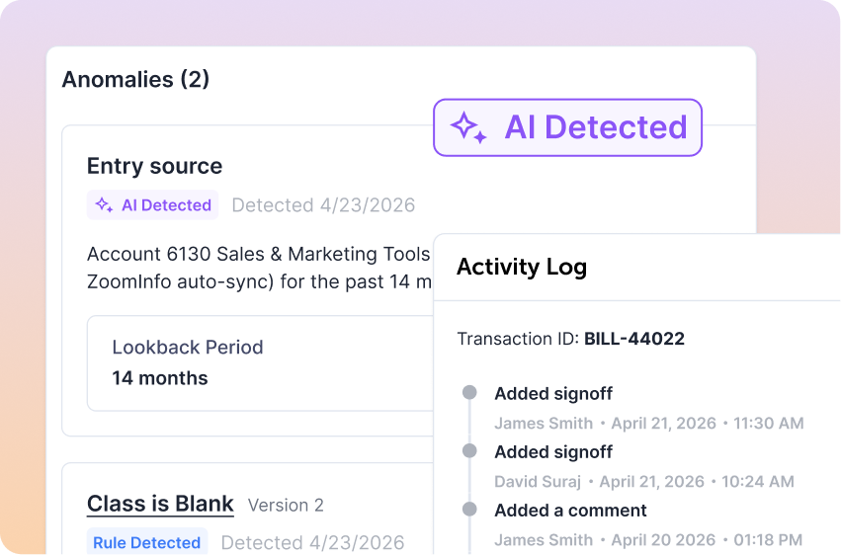This screenshot has height=555, width=841.
Task: Click the Version 2 label
Action: point(286,506)
